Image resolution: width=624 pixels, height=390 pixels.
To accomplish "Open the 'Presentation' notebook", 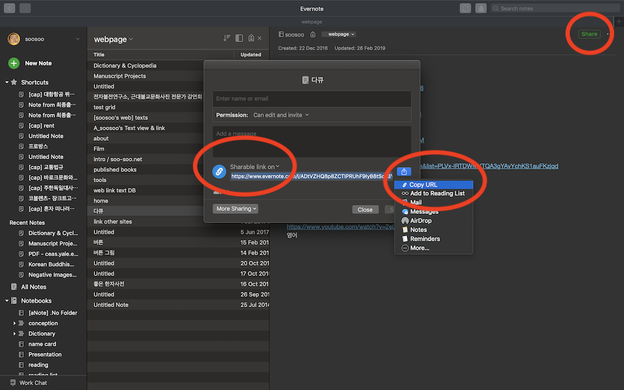I will pos(45,354).
